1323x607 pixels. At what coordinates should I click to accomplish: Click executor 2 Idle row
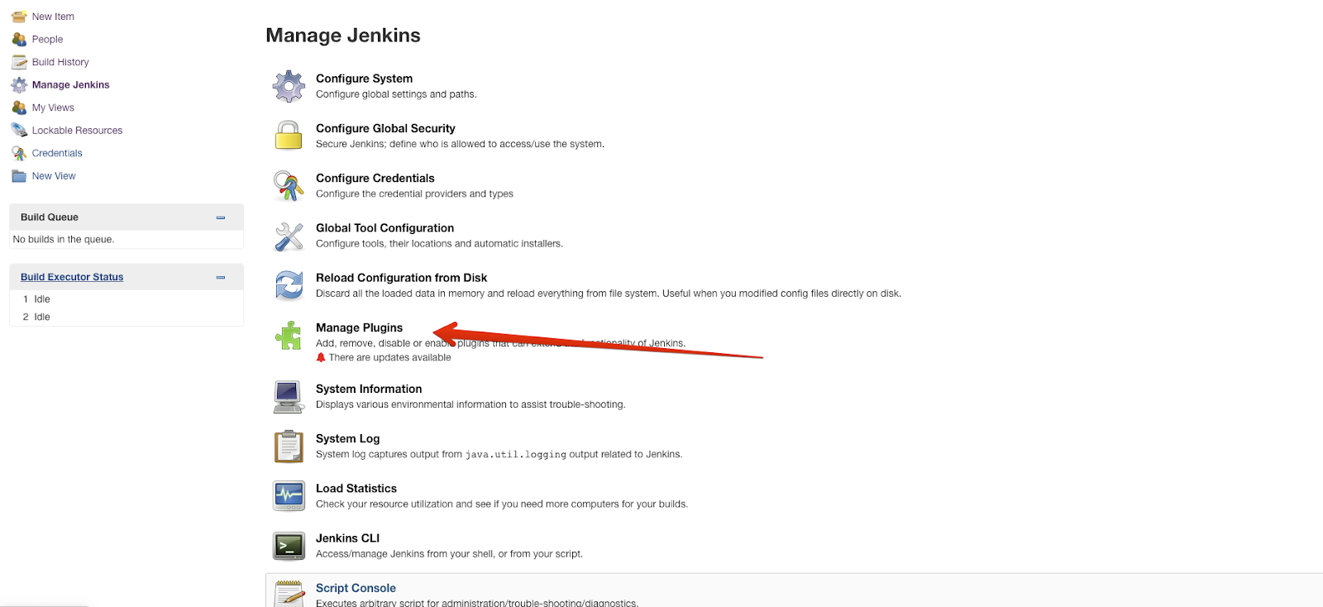pos(127,317)
